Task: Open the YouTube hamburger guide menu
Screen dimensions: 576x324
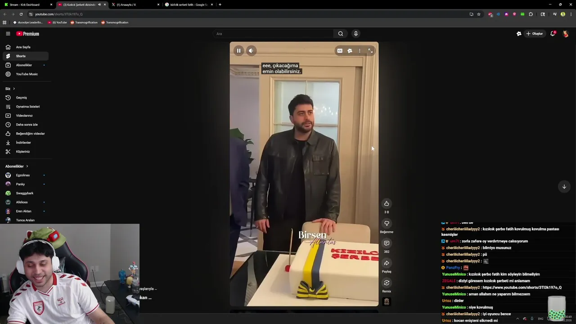Action: pos(8,34)
